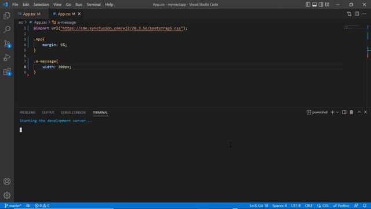Open notifications bell icon
Viewport: 371px width, 209px height.
(x=365, y=206)
